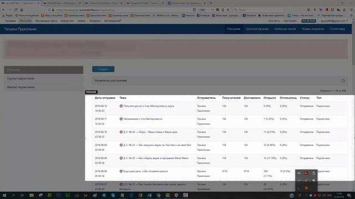Open mailing 'Д.З. № 23 — Как загрузить видео'
355x199 pixels.
[157, 145]
